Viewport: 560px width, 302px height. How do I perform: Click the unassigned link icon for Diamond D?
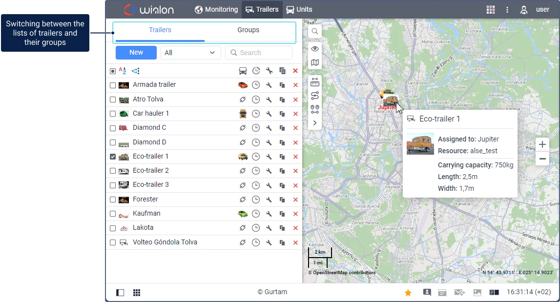pos(243,142)
